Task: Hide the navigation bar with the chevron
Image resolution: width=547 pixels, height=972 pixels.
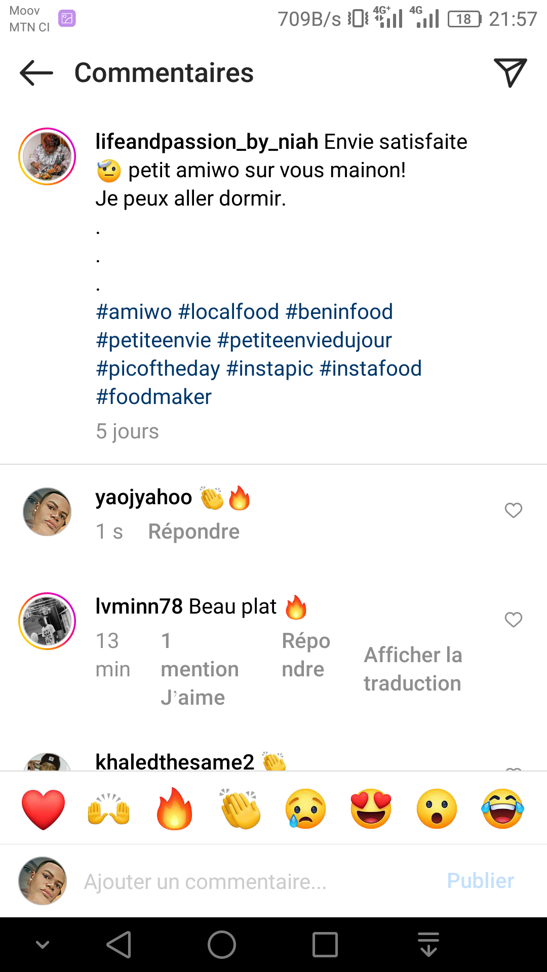Action: pyautogui.click(x=43, y=945)
